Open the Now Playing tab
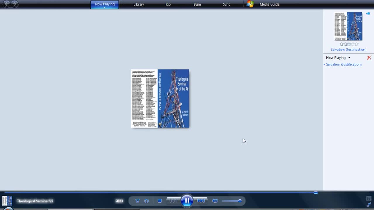374x210 pixels. tap(105, 4)
